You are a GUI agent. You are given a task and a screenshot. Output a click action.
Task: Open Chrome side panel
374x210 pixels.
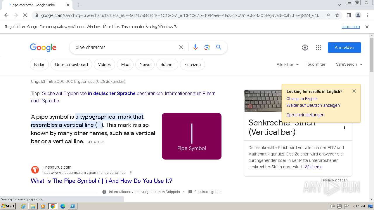(x=349, y=15)
